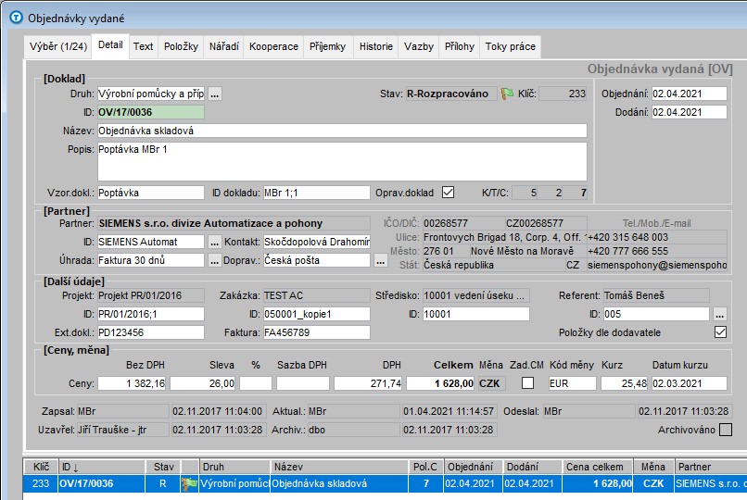Click the Vzor.dokl. field Poptávka
Image resolution: width=747 pixels, height=500 pixels.
(150, 193)
